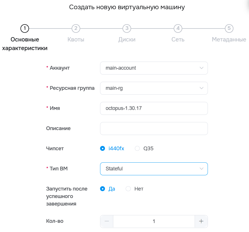Switch to the Квоты step label
This screenshot has height=232, width=249.
coord(76,40)
